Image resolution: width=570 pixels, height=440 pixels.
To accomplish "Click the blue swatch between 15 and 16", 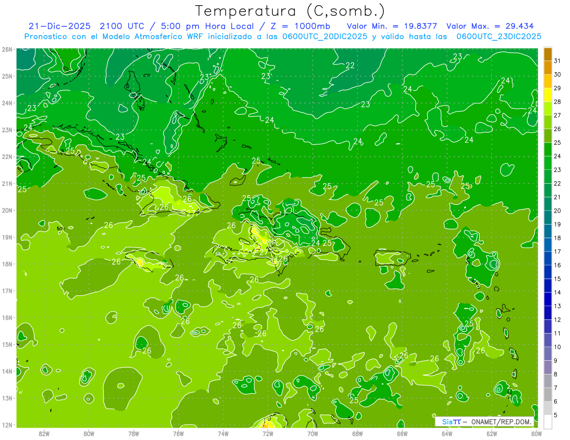I will [x=548, y=272].
